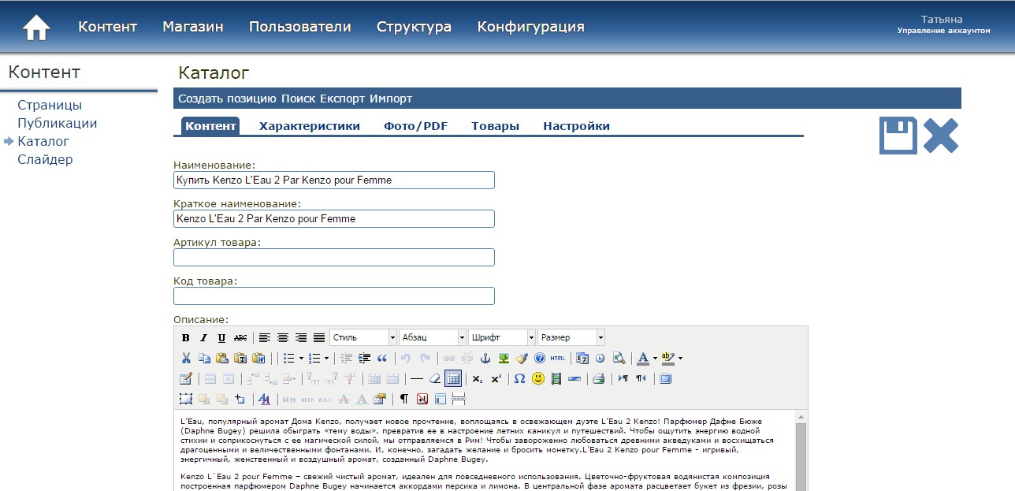Set left-to-right text direction
Viewport: 1015px width, 491px height.
pos(623,378)
